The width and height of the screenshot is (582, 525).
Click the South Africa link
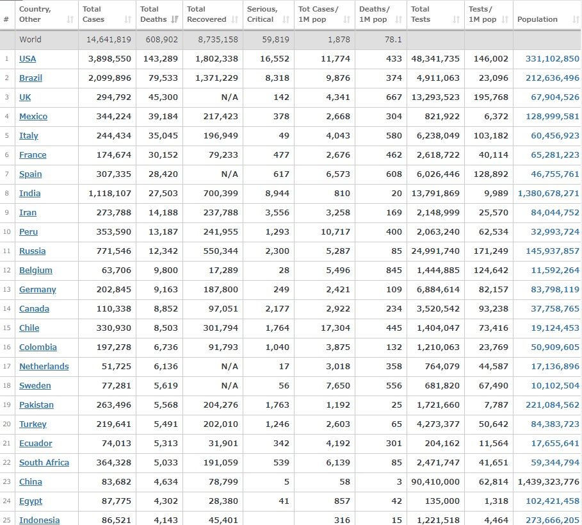(x=44, y=463)
